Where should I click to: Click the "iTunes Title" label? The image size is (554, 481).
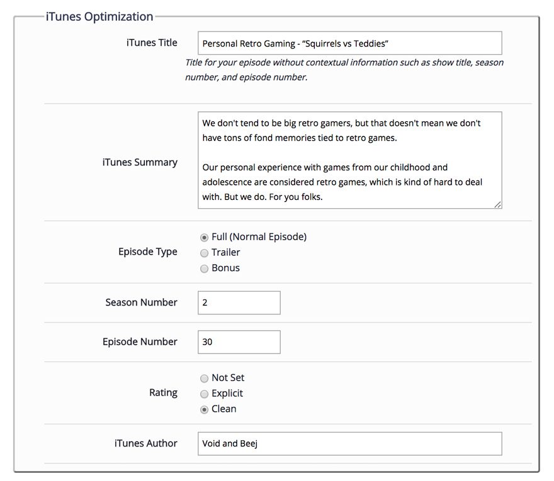pos(151,43)
